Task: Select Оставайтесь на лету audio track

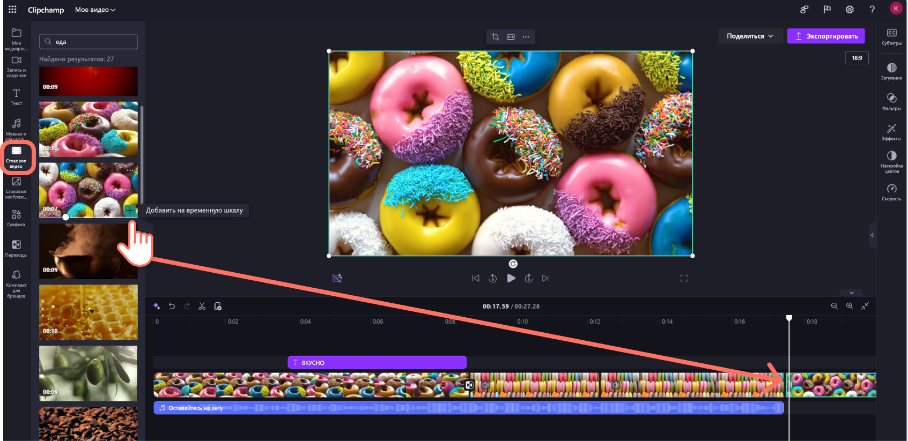Action: click(x=469, y=408)
